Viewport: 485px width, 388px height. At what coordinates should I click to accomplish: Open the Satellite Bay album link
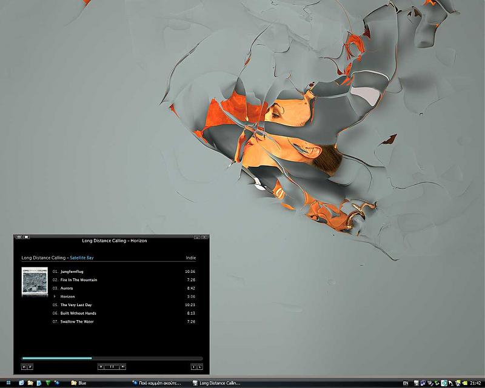[x=82, y=258]
